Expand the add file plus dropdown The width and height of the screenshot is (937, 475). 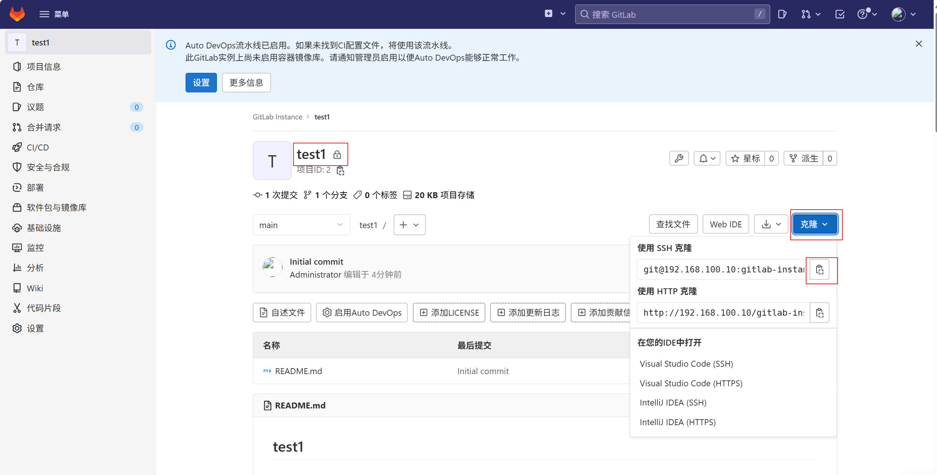click(409, 225)
